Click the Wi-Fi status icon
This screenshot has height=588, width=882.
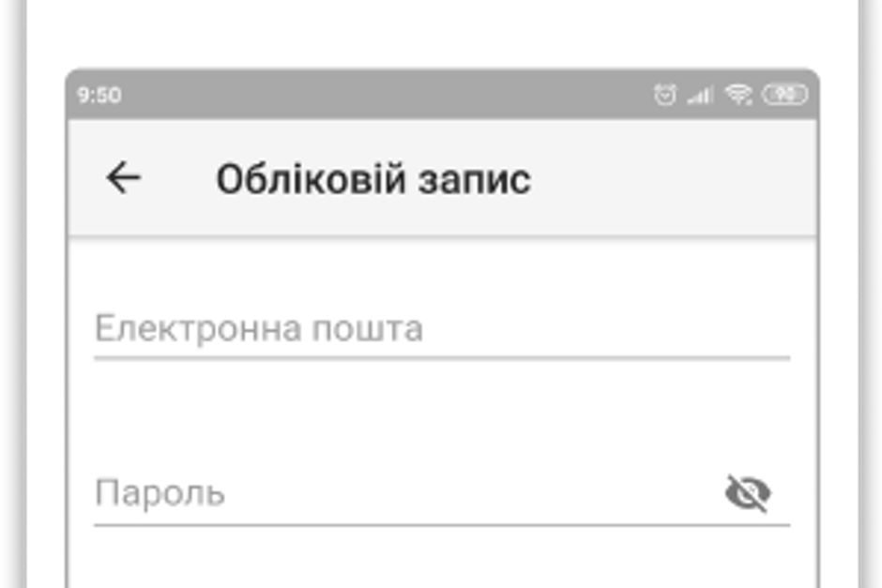coord(739,95)
